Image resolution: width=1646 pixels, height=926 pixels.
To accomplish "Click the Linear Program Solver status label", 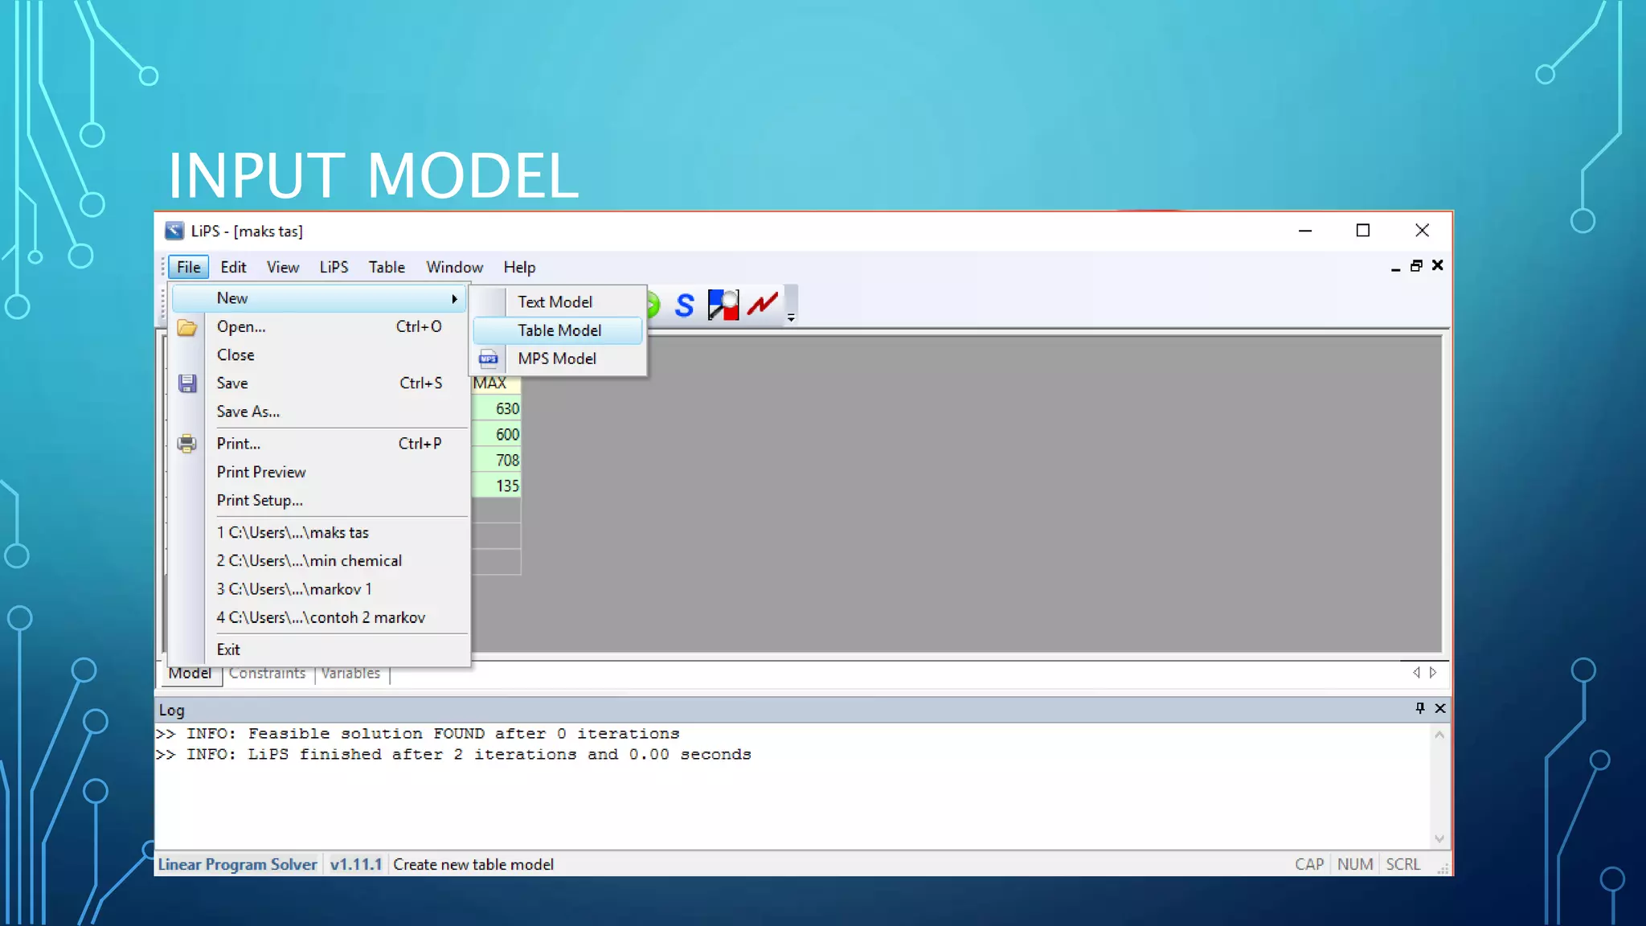I will tap(238, 864).
